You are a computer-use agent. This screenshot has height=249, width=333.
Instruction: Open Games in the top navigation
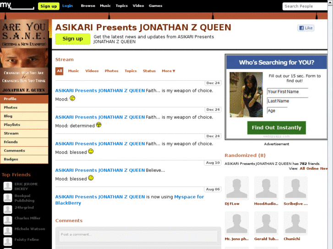pos(155,6)
